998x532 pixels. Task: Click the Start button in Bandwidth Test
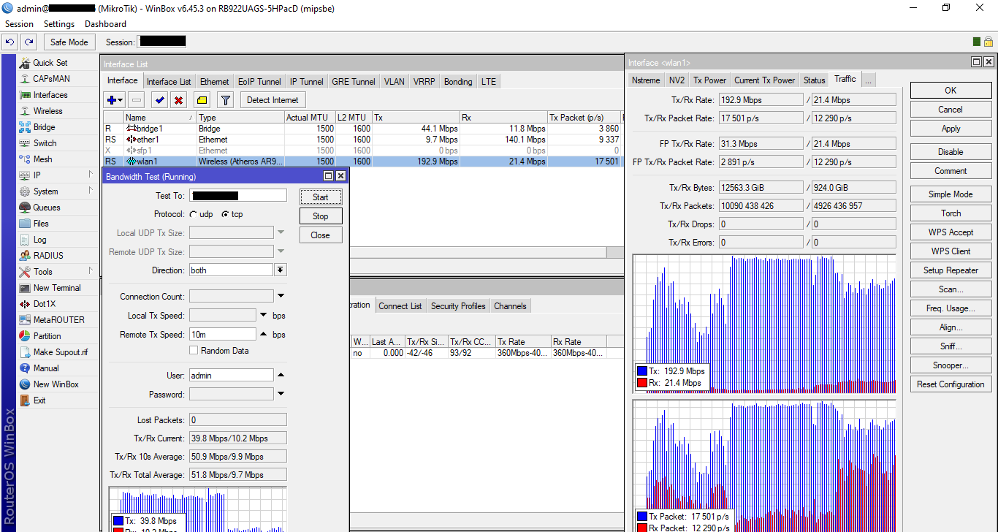(x=321, y=197)
